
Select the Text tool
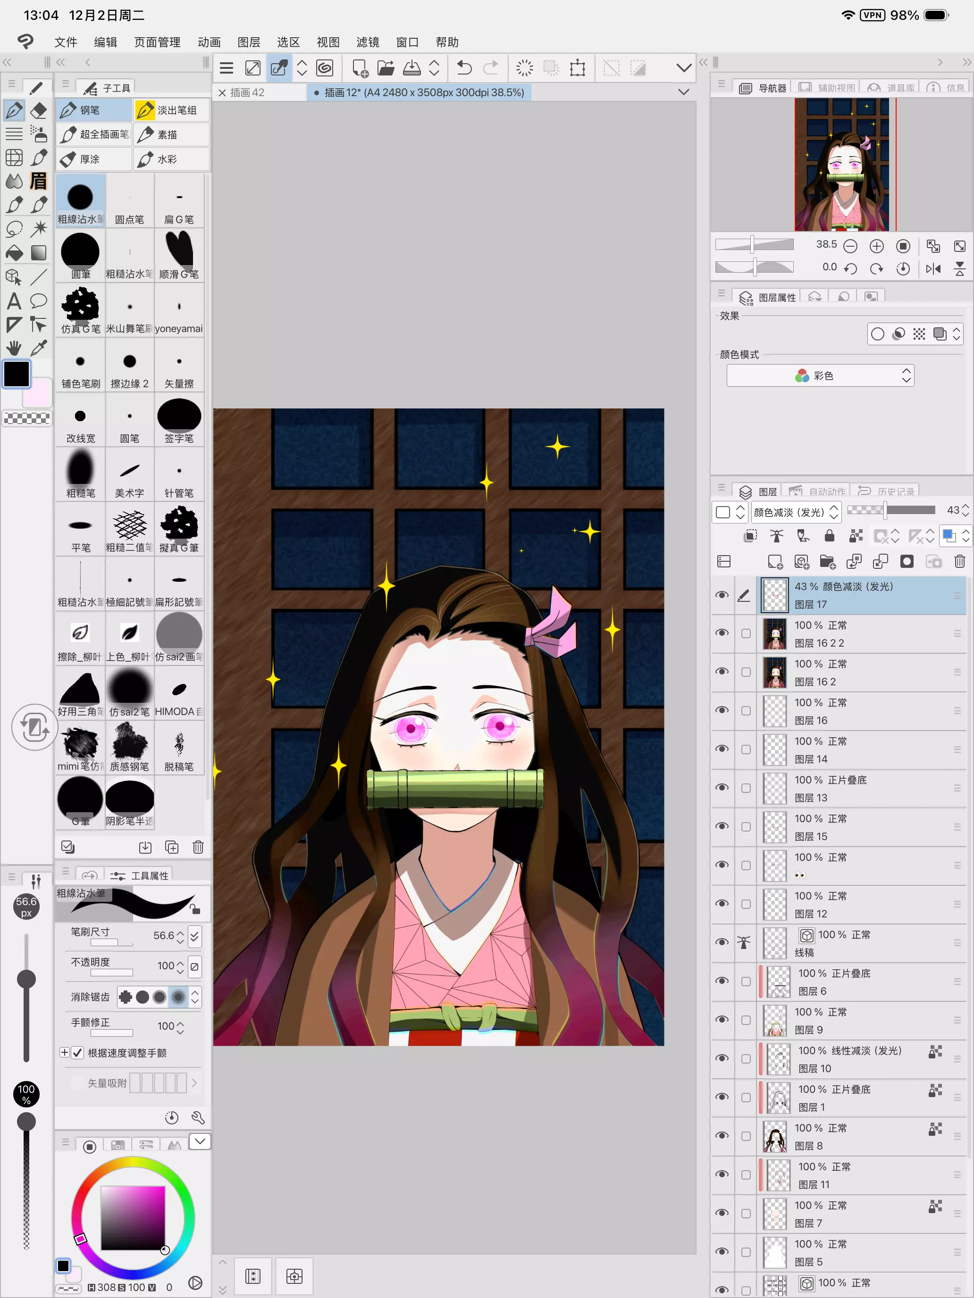point(14,301)
